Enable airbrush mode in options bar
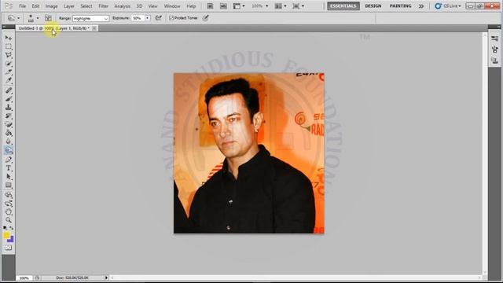Viewport: 503px width, 283px height. pyautogui.click(x=159, y=18)
